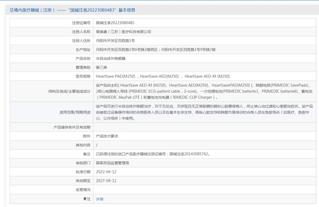The height and width of the screenshot is (207, 319).
Task: Select intended use paragraph about 半自动体外除颤治疗
Action: (205, 112)
